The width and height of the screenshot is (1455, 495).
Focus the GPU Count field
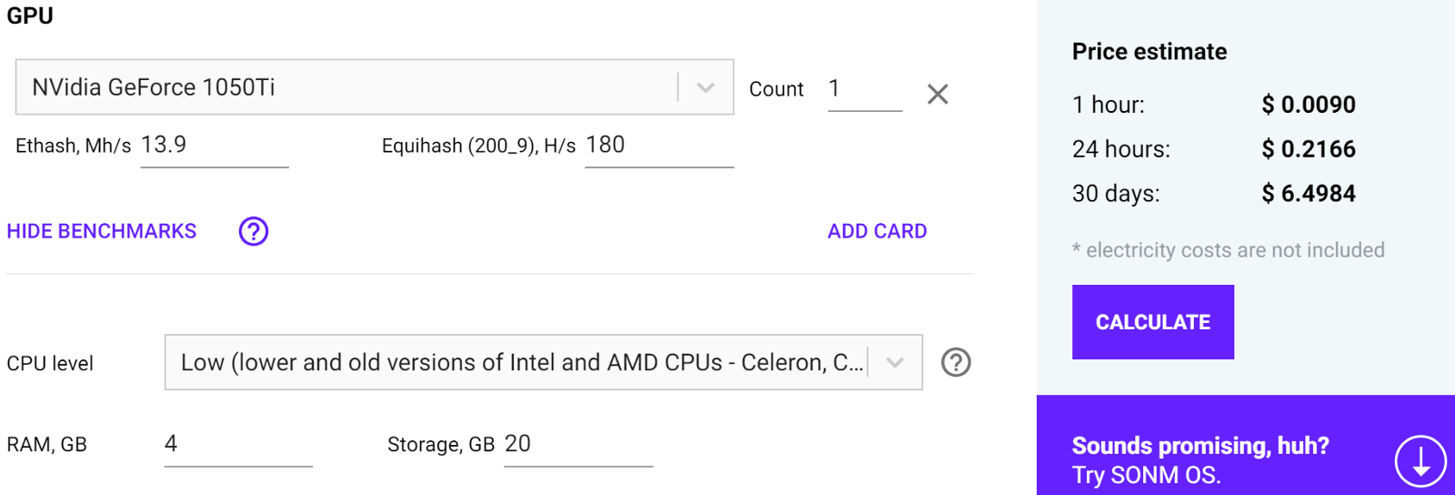pyautogui.click(x=864, y=89)
